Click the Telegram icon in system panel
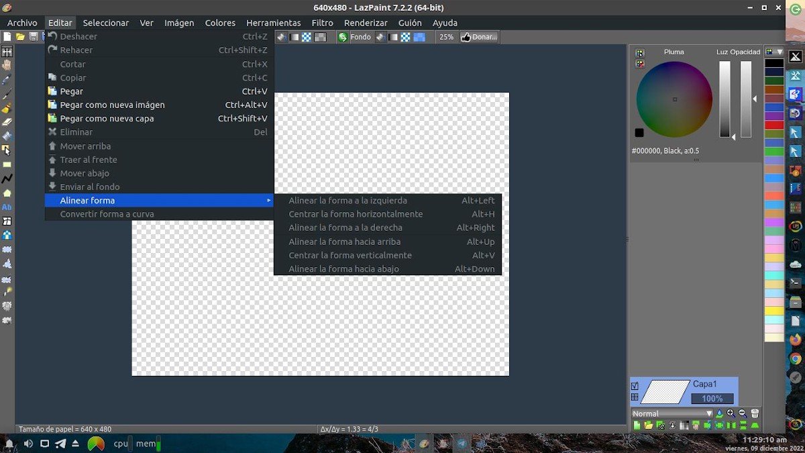The width and height of the screenshot is (805, 453). (60, 444)
